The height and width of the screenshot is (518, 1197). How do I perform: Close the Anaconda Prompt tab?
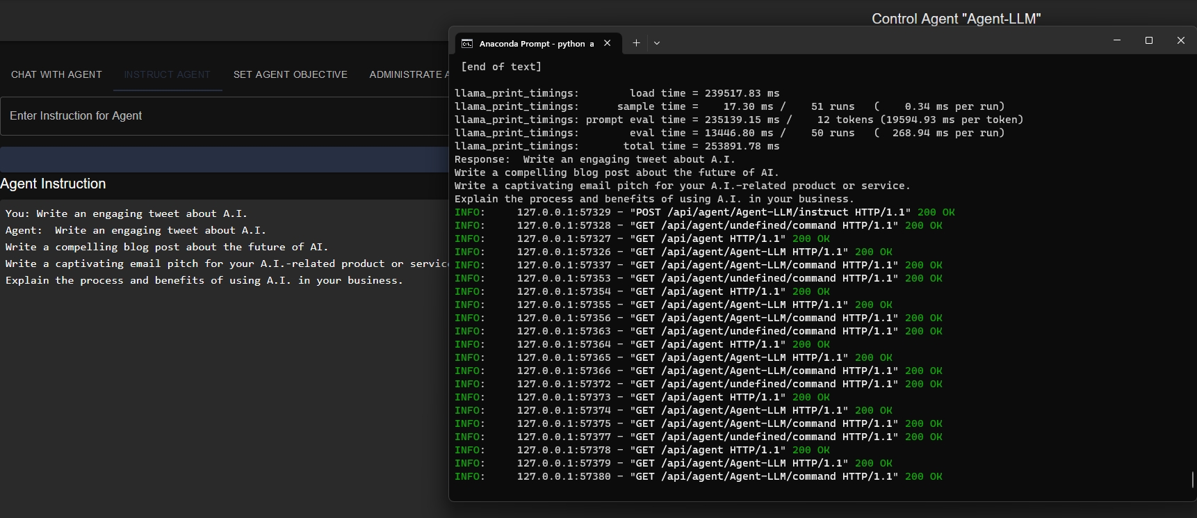pos(608,43)
